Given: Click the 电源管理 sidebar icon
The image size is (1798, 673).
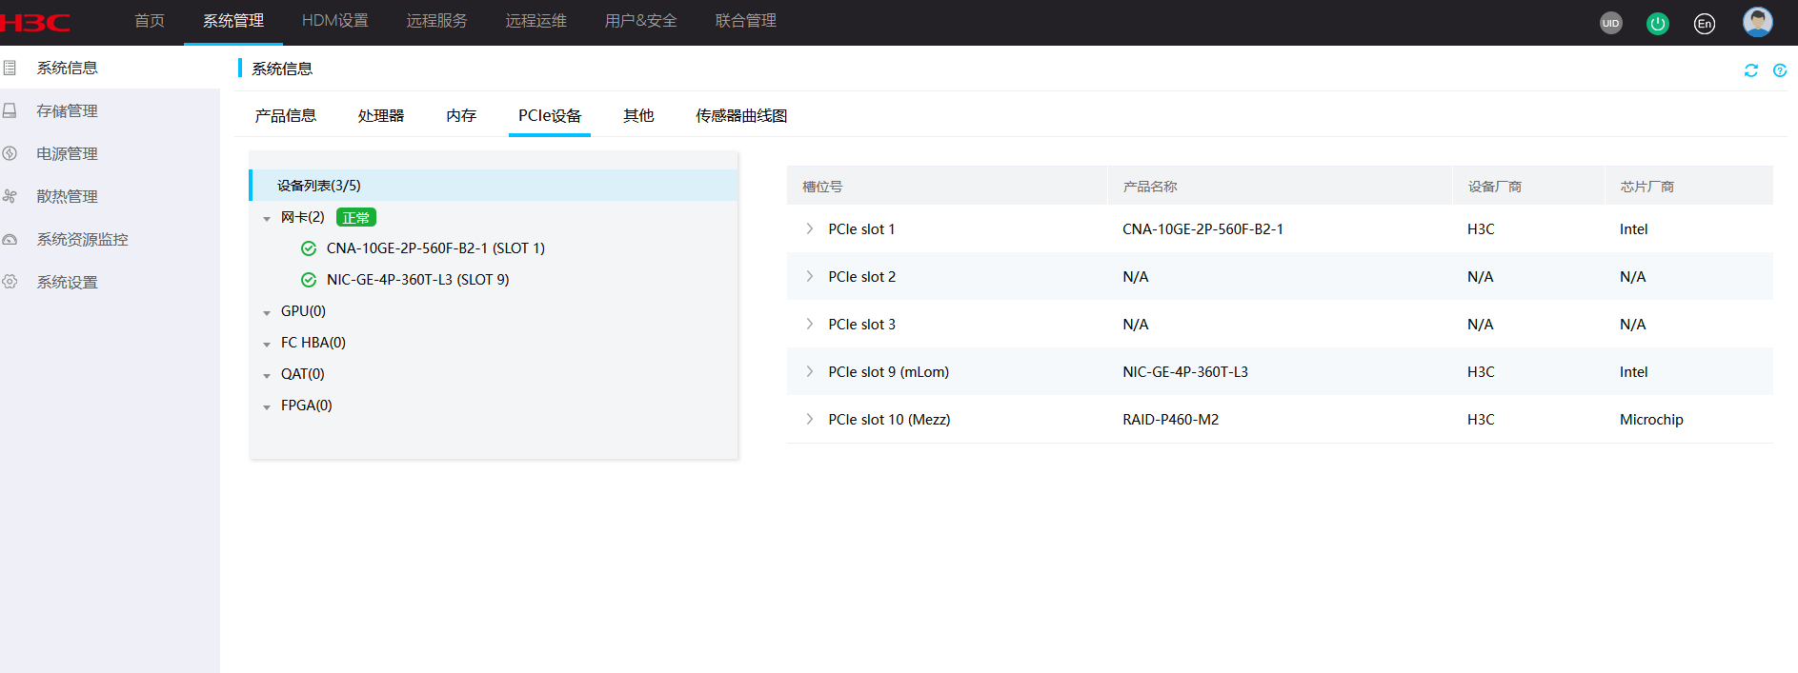Looking at the screenshot, I should pos(10,153).
